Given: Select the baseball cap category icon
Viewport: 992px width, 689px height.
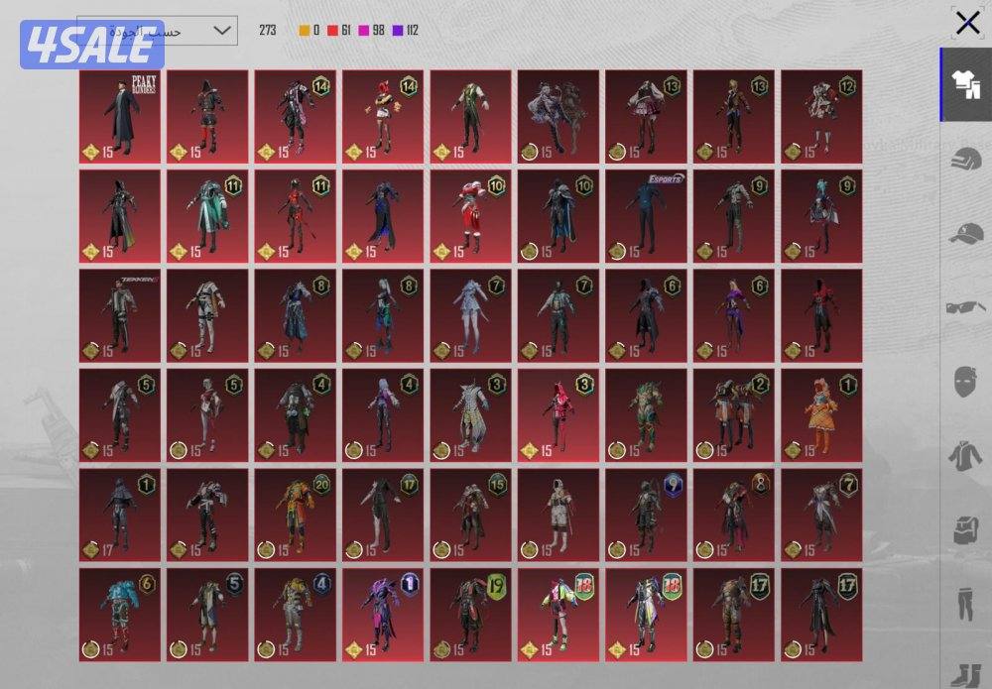Looking at the screenshot, I should tap(966, 234).
